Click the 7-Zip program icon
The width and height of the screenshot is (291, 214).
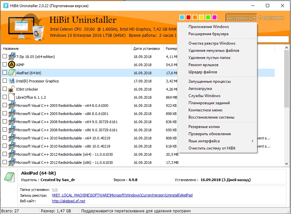(12, 56)
